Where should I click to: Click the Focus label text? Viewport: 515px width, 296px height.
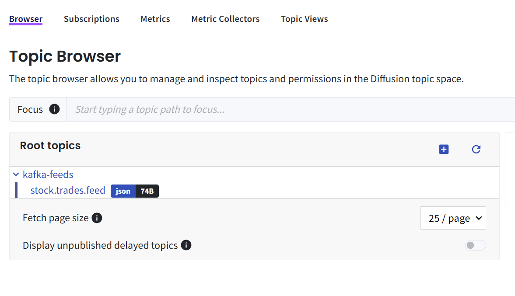[30, 109]
